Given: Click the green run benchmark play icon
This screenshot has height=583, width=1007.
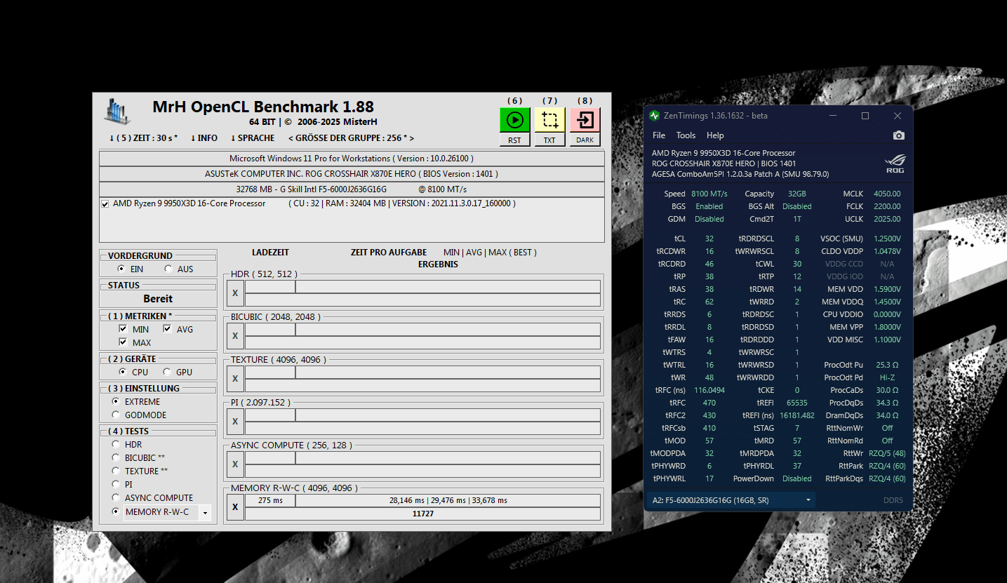Looking at the screenshot, I should point(514,120).
